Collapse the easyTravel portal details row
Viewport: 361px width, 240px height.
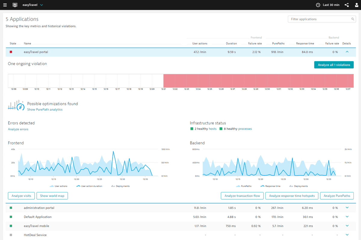[347, 52]
